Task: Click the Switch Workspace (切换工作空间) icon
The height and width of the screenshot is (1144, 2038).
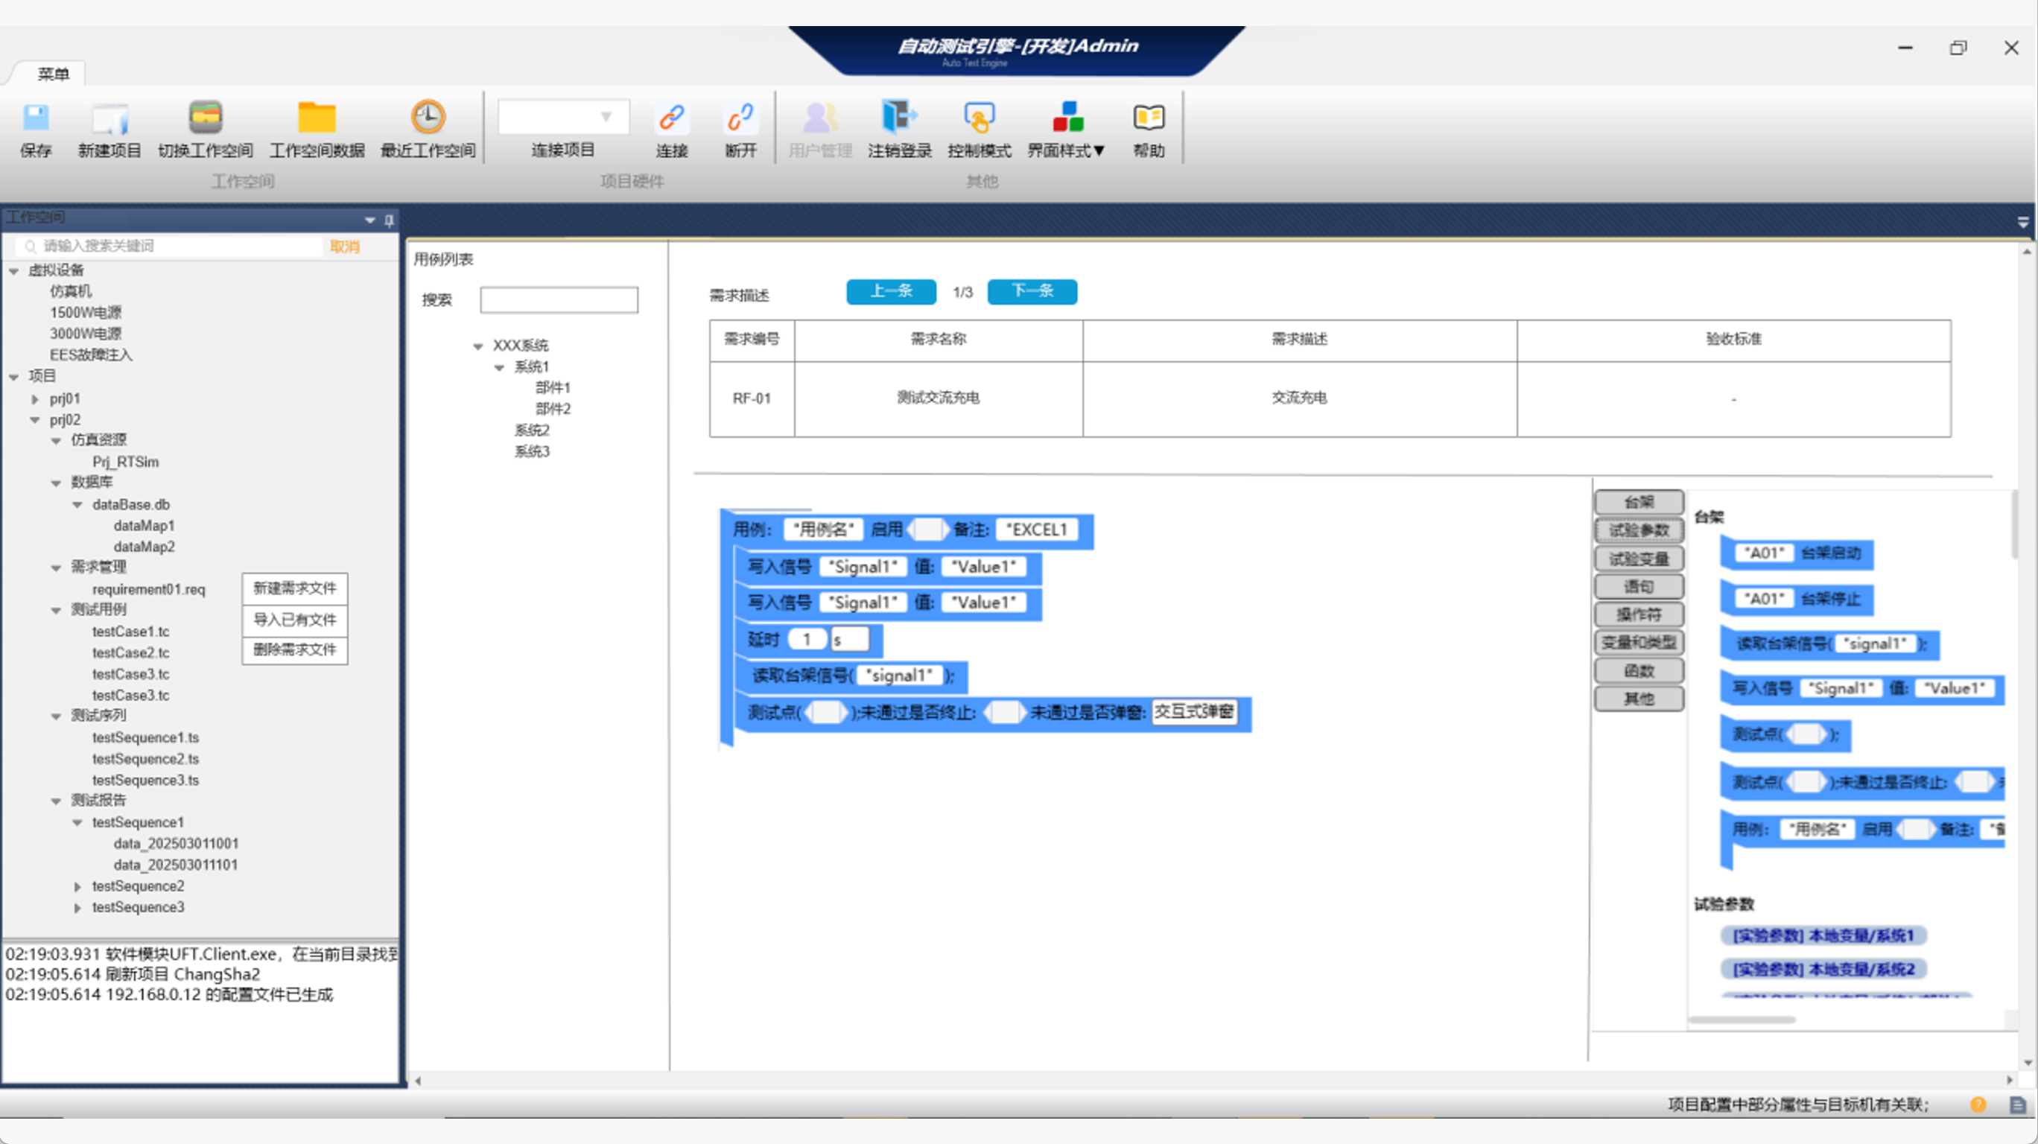Action: point(205,118)
